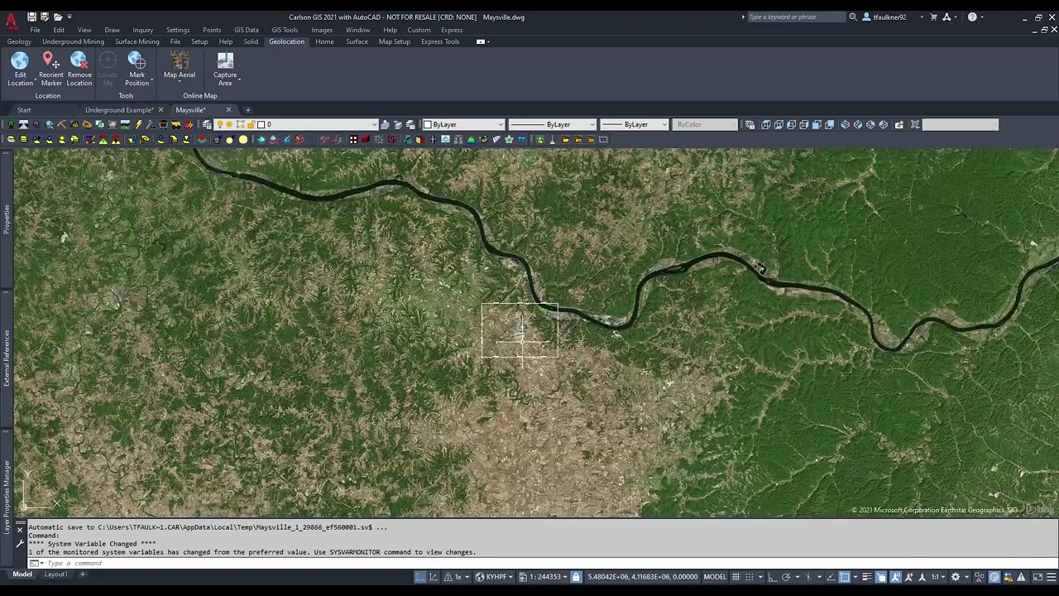The width and height of the screenshot is (1059, 596).
Task: Click the user account icon for tfaulkner92
Action: [x=866, y=17]
